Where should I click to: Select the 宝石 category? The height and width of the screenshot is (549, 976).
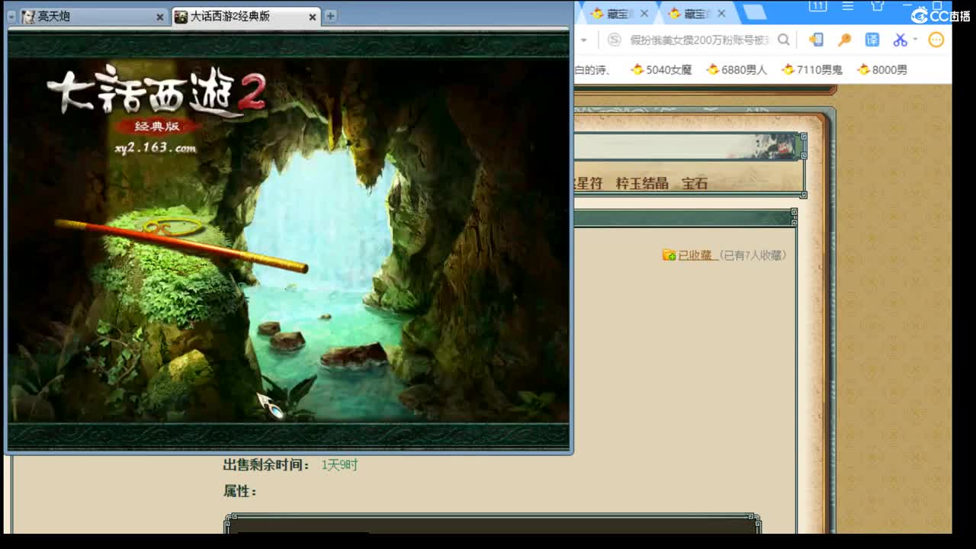695,183
